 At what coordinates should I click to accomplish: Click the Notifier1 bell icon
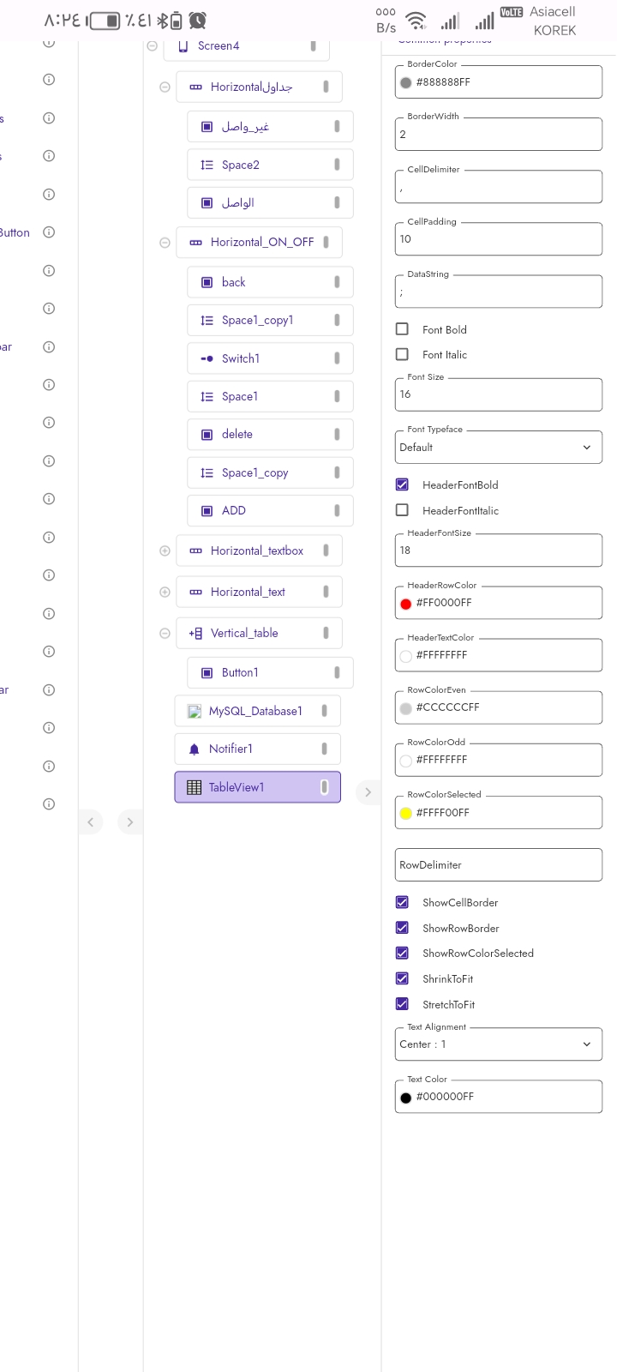tap(195, 749)
